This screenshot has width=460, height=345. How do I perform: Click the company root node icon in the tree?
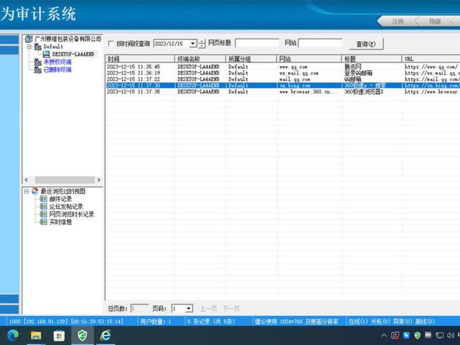[29, 39]
